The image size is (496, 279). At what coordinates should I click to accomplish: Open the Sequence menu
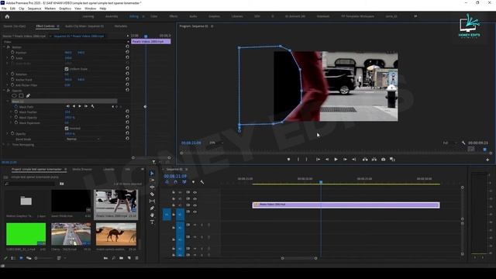(x=34, y=9)
